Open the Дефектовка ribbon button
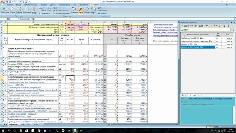The image size is (236, 133). coord(5,11)
